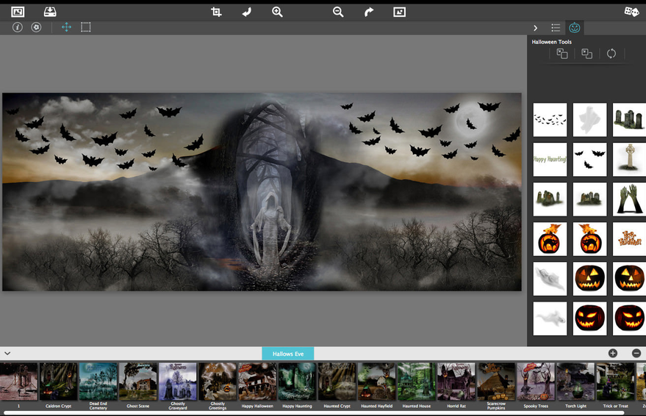Image resolution: width=646 pixels, height=416 pixels.
Task: Select the Move tool arrows
Action: point(66,28)
